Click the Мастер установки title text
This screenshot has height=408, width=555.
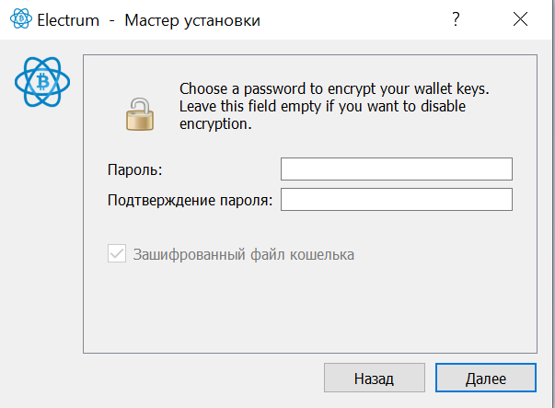point(192,20)
